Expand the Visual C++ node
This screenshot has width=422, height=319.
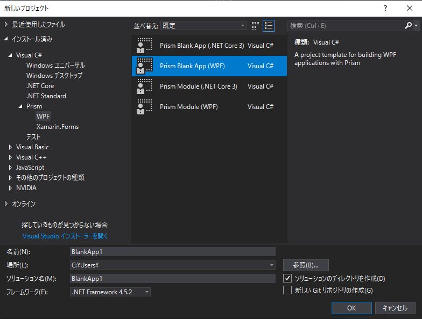10,157
